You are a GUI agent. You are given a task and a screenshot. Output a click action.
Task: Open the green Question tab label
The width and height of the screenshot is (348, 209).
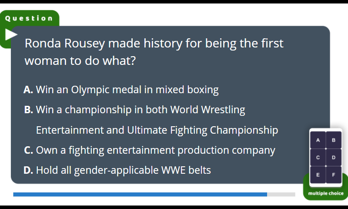click(29, 18)
